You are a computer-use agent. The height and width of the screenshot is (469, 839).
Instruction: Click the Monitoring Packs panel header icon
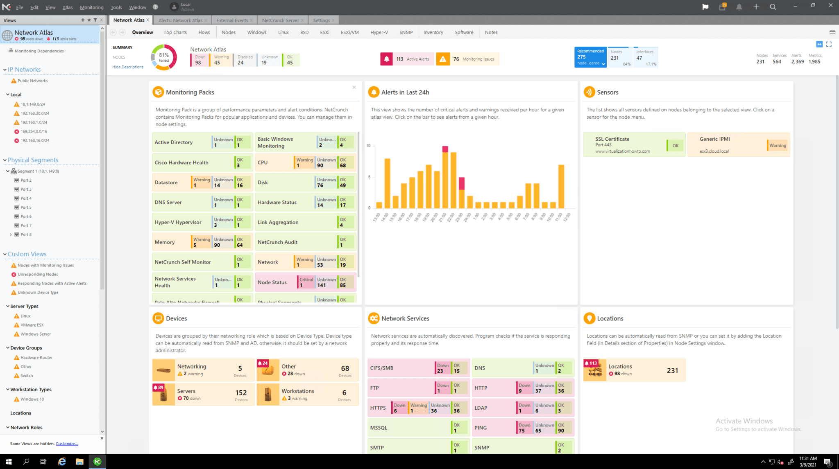pos(159,92)
